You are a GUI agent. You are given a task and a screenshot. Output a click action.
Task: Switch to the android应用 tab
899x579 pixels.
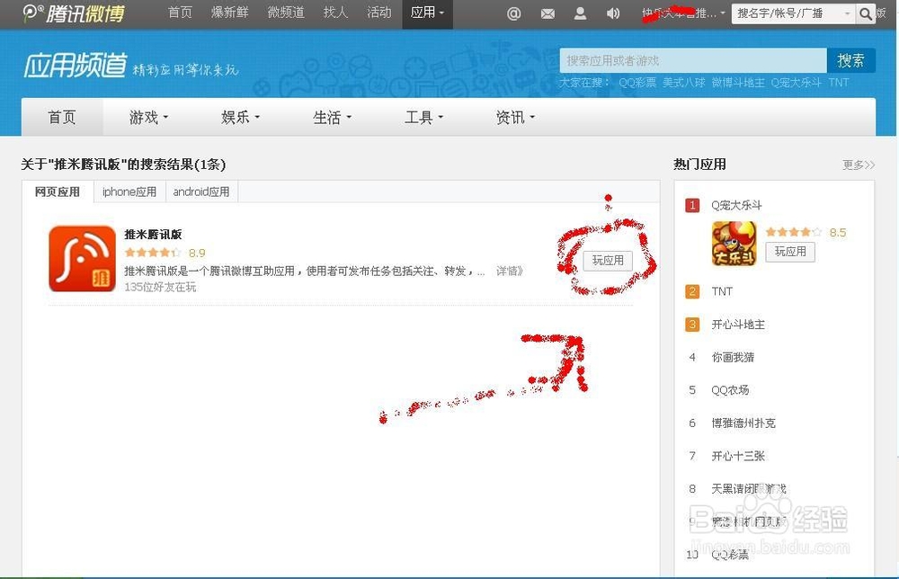point(201,192)
